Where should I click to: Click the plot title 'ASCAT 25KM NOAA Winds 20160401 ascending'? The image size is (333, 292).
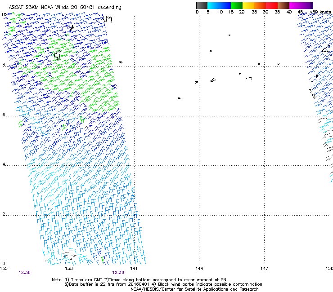[x=65, y=8]
